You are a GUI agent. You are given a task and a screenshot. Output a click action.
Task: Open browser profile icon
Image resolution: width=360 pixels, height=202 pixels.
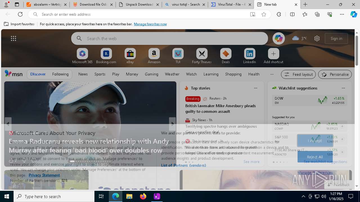point(7,4)
